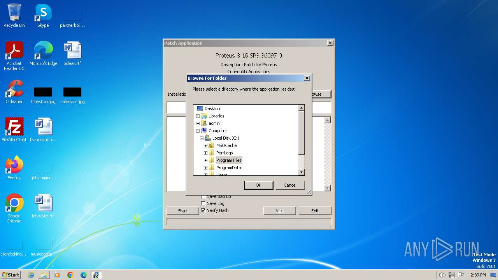The image size is (498, 280).
Task: Open Edge from the taskbar
Action: click(84, 275)
